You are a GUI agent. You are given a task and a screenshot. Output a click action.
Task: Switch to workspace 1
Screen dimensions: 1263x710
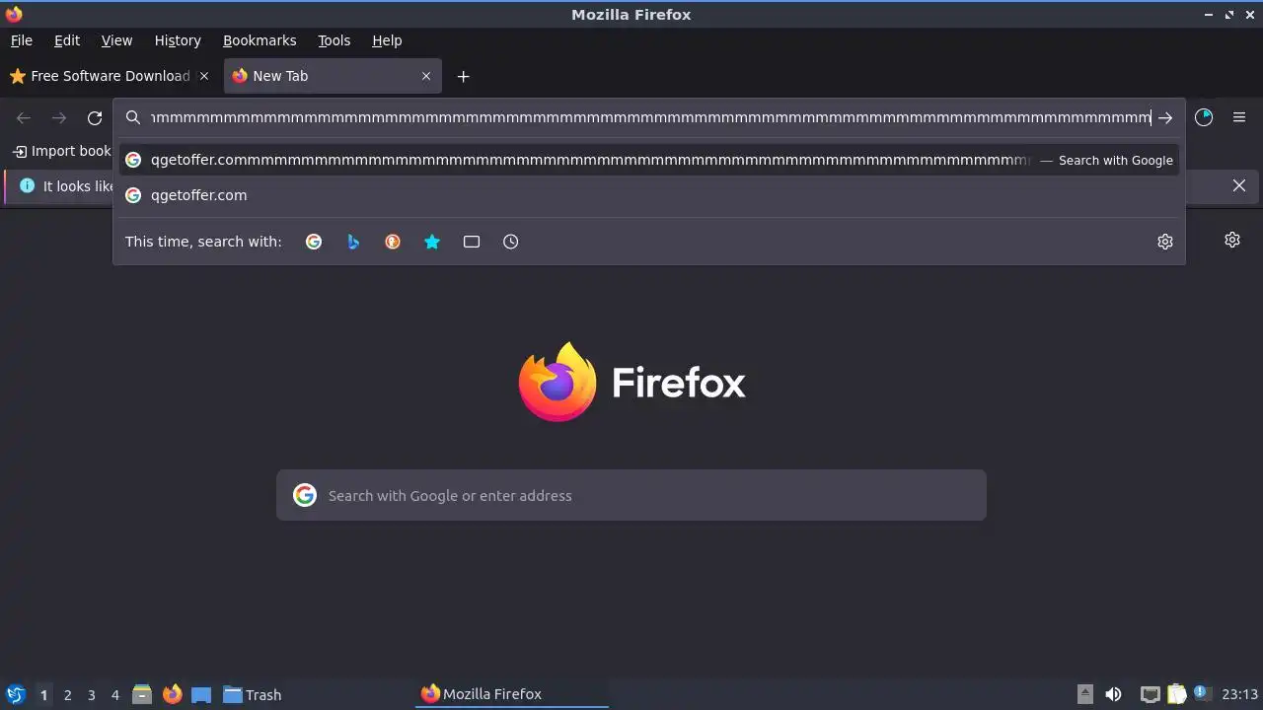pos(43,695)
